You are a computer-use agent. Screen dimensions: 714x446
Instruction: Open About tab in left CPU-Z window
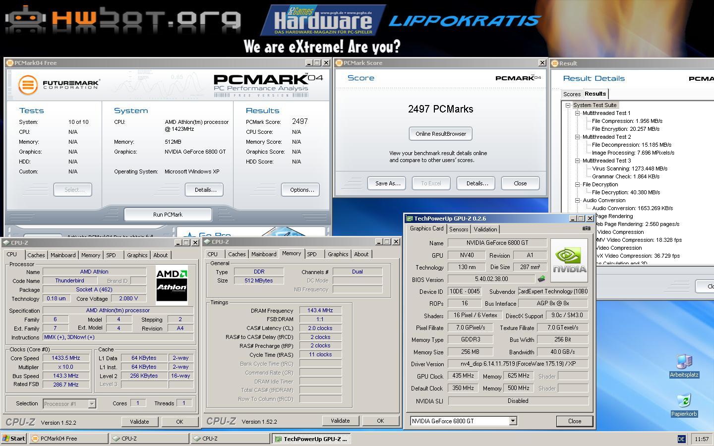point(160,255)
